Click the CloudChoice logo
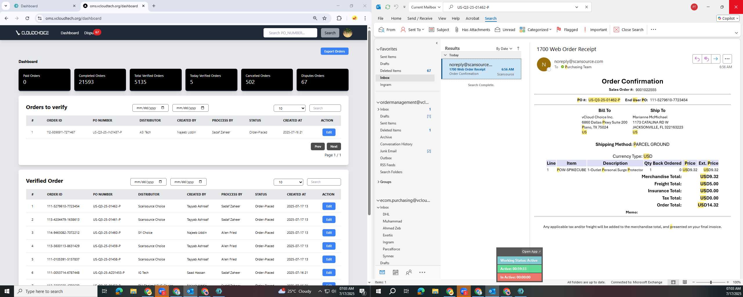The image size is (743, 297). [x=32, y=33]
